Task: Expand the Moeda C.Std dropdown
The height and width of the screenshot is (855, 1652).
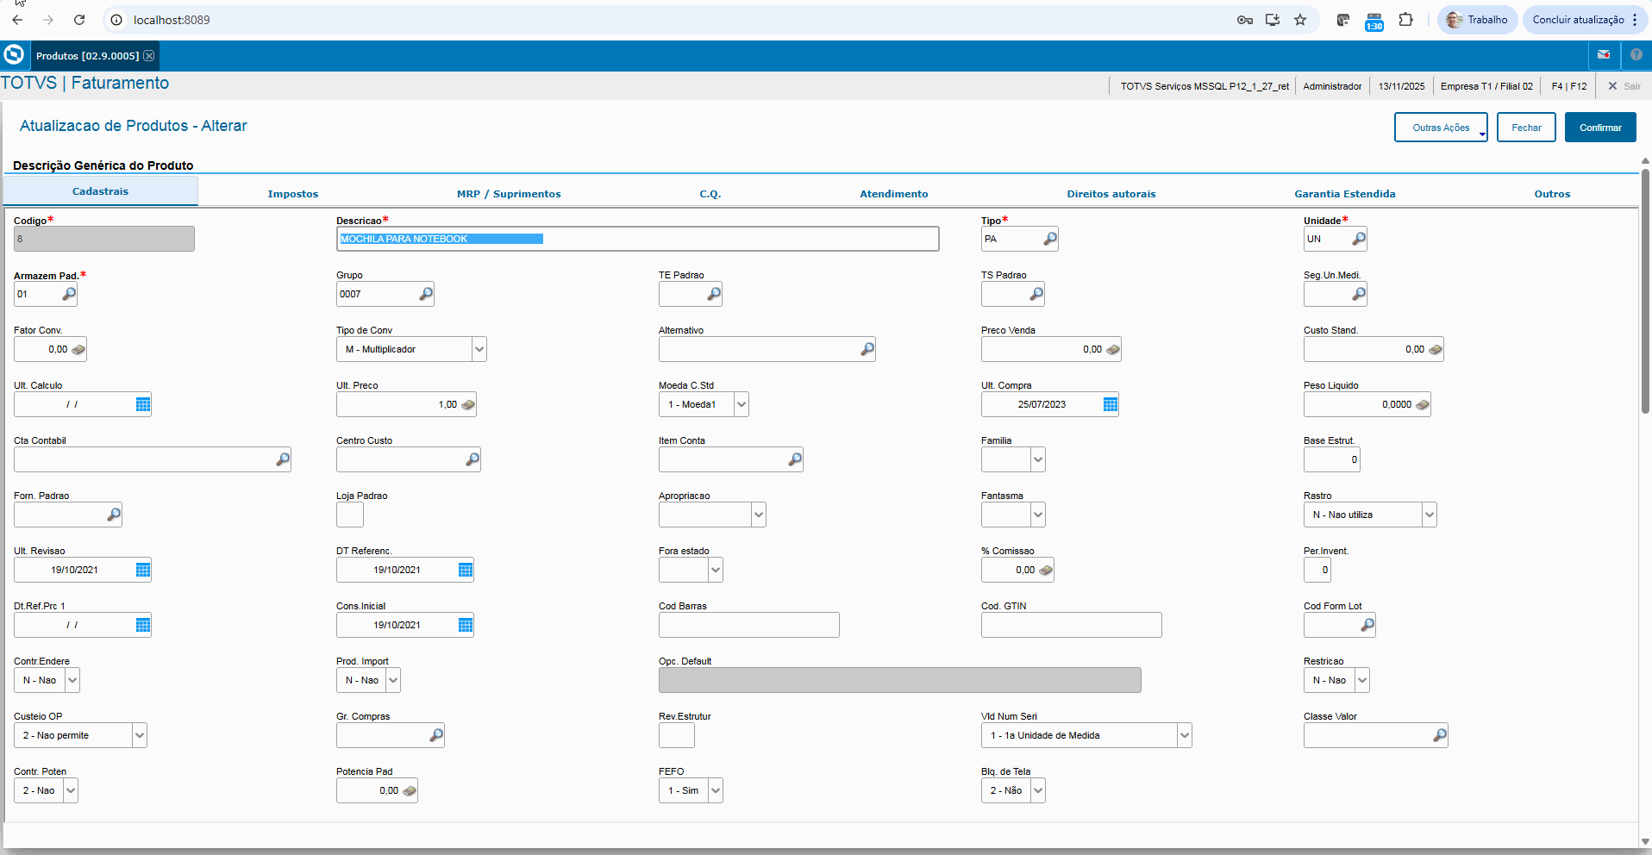Action: 742,404
